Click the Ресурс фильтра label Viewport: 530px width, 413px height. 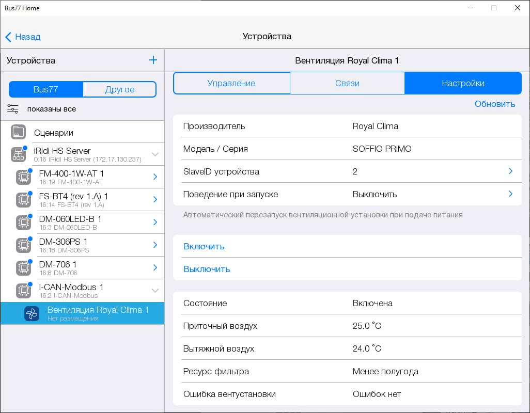click(x=216, y=372)
